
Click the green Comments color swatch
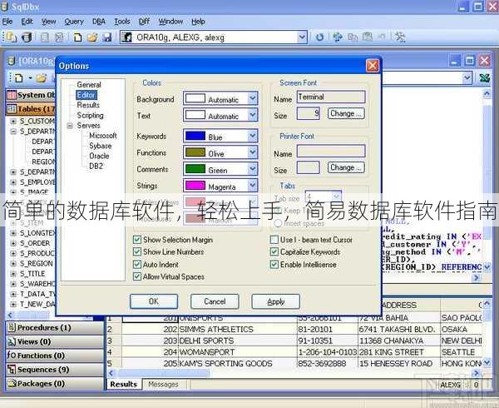click(195, 169)
